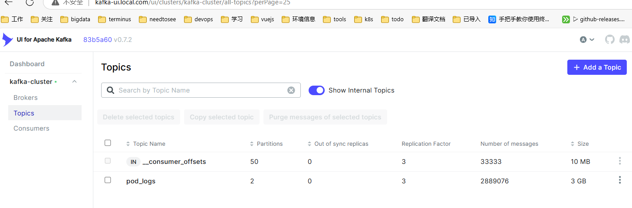The height and width of the screenshot is (208, 632).
Task: Open the Consumers section
Action: 31,128
